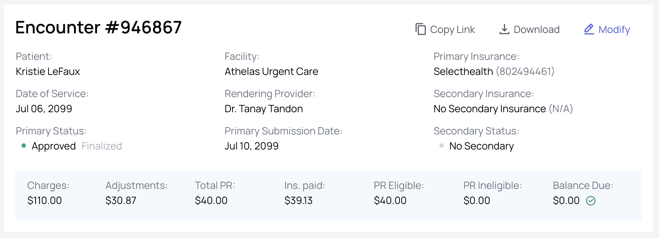Click facility Athelas Urgent Care
Viewport: 659px width, 238px height.
[271, 71]
